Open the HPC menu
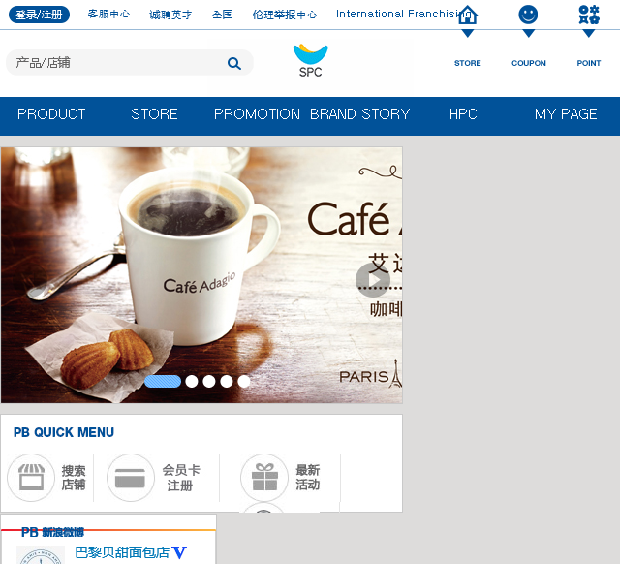The width and height of the screenshot is (620, 564). click(x=463, y=114)
